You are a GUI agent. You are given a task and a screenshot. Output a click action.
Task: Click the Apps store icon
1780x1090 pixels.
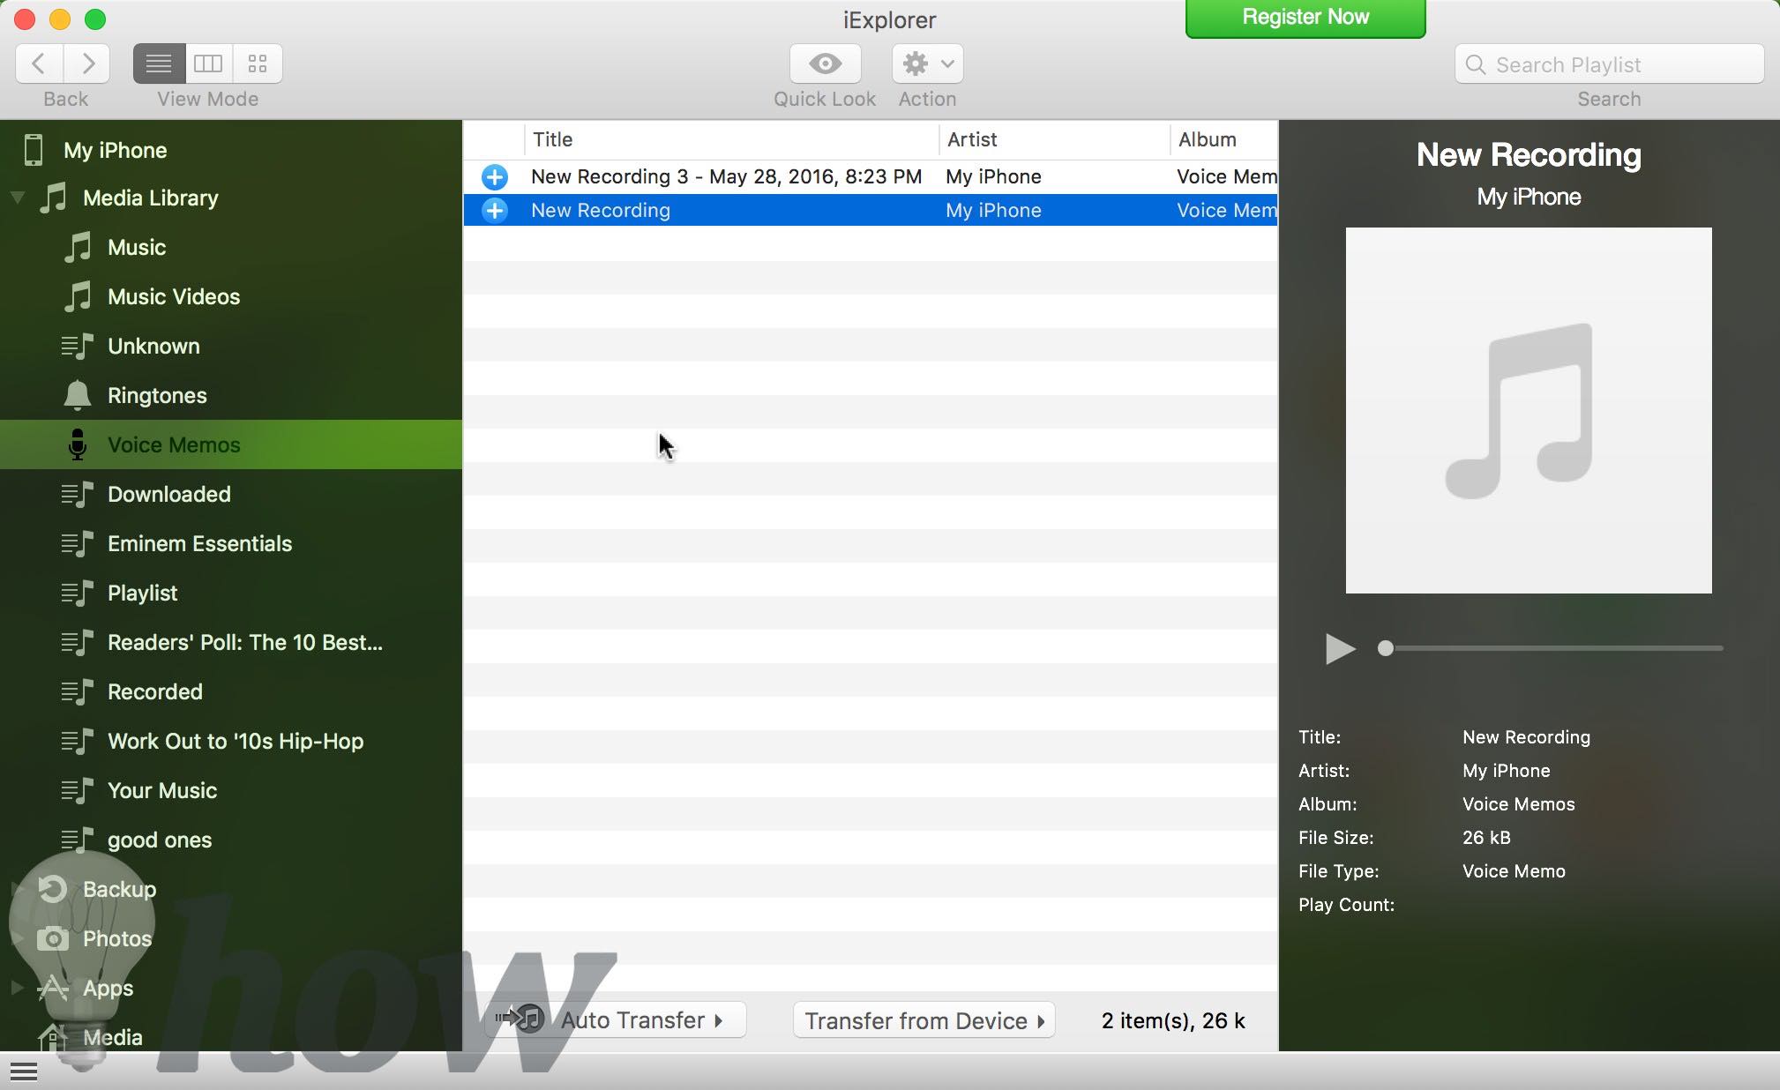[x=53, y=988]
